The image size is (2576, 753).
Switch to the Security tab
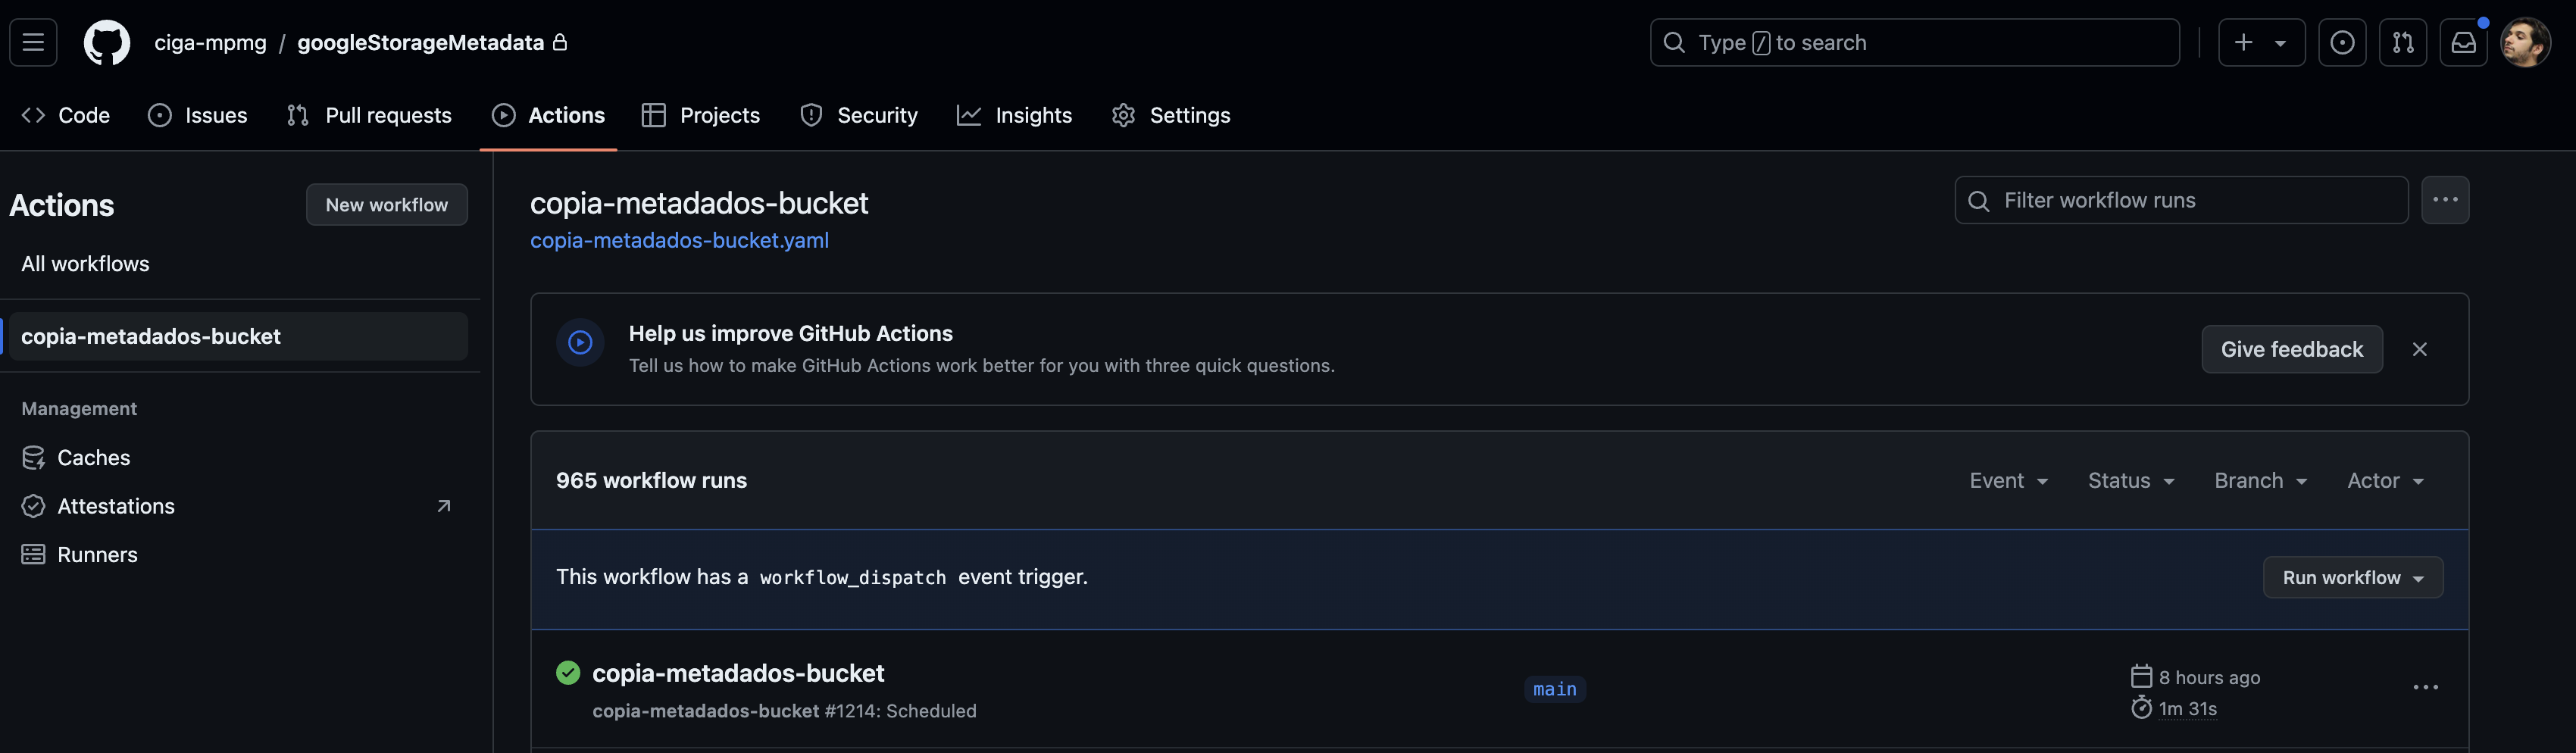pyautogui.click(x=859, y=115)
